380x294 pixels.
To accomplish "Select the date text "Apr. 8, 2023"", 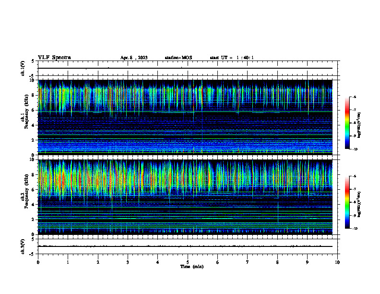I will (134, 58).
